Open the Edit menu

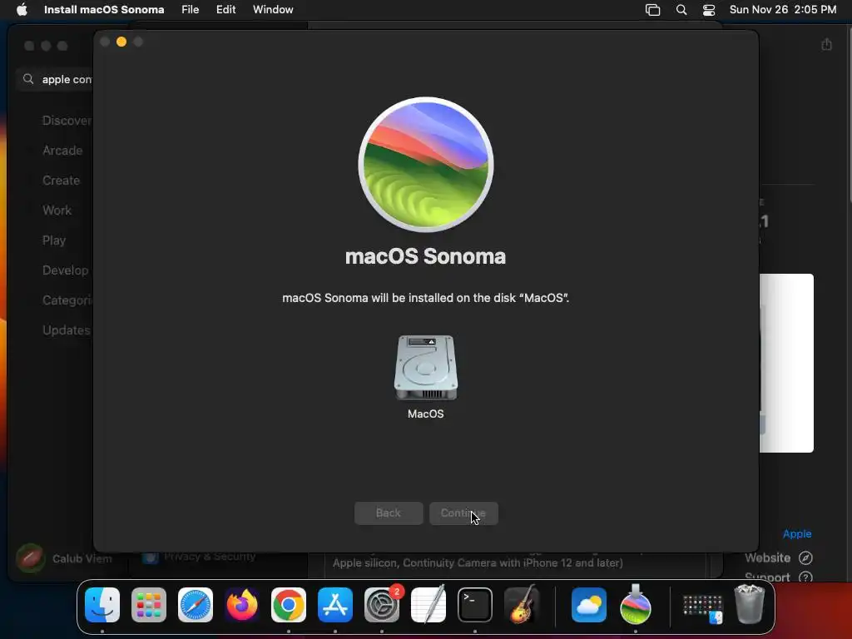225,9
